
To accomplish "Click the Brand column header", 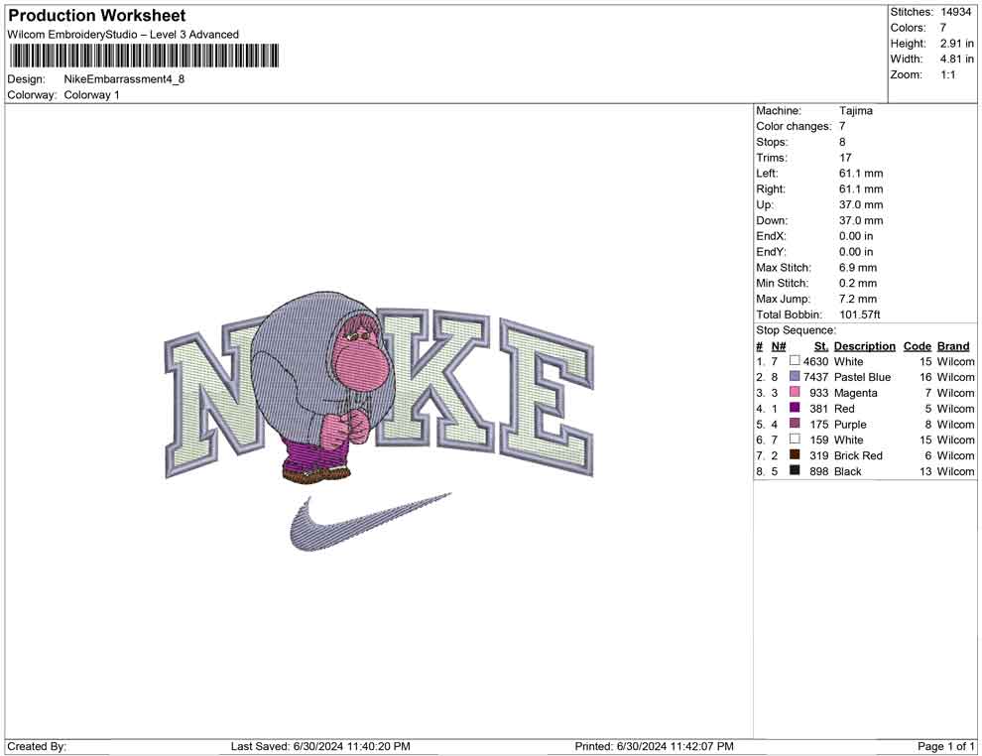I will (953, 345).
